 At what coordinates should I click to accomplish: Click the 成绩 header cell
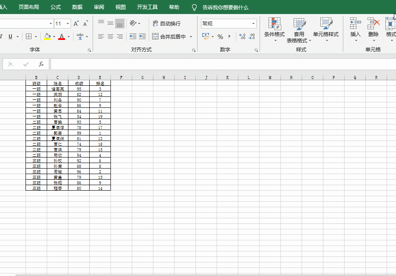(79, 83)
